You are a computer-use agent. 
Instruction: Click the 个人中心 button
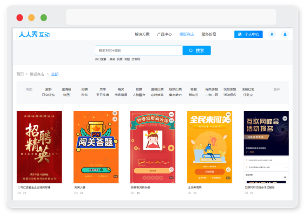click(x=249, y=35)
